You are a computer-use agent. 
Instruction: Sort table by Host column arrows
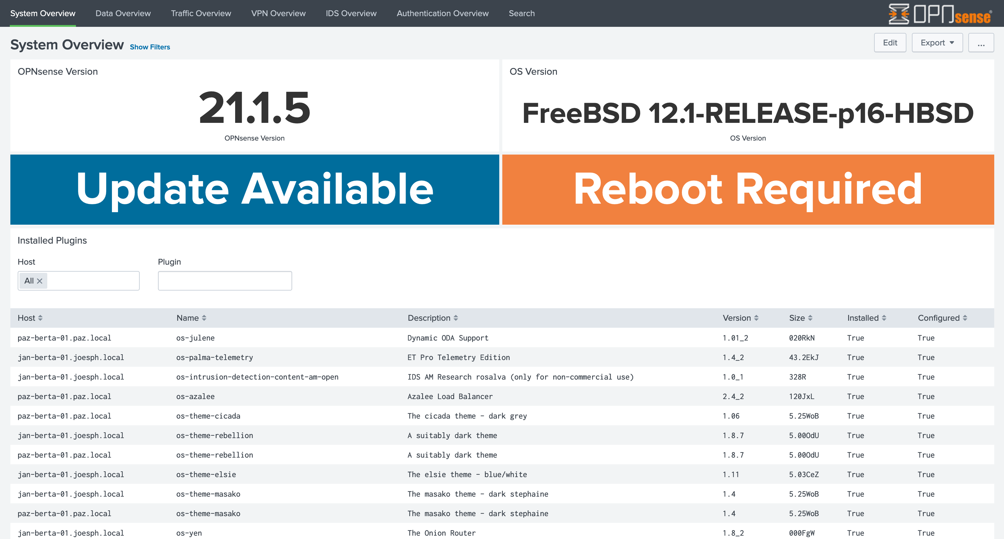40,318
